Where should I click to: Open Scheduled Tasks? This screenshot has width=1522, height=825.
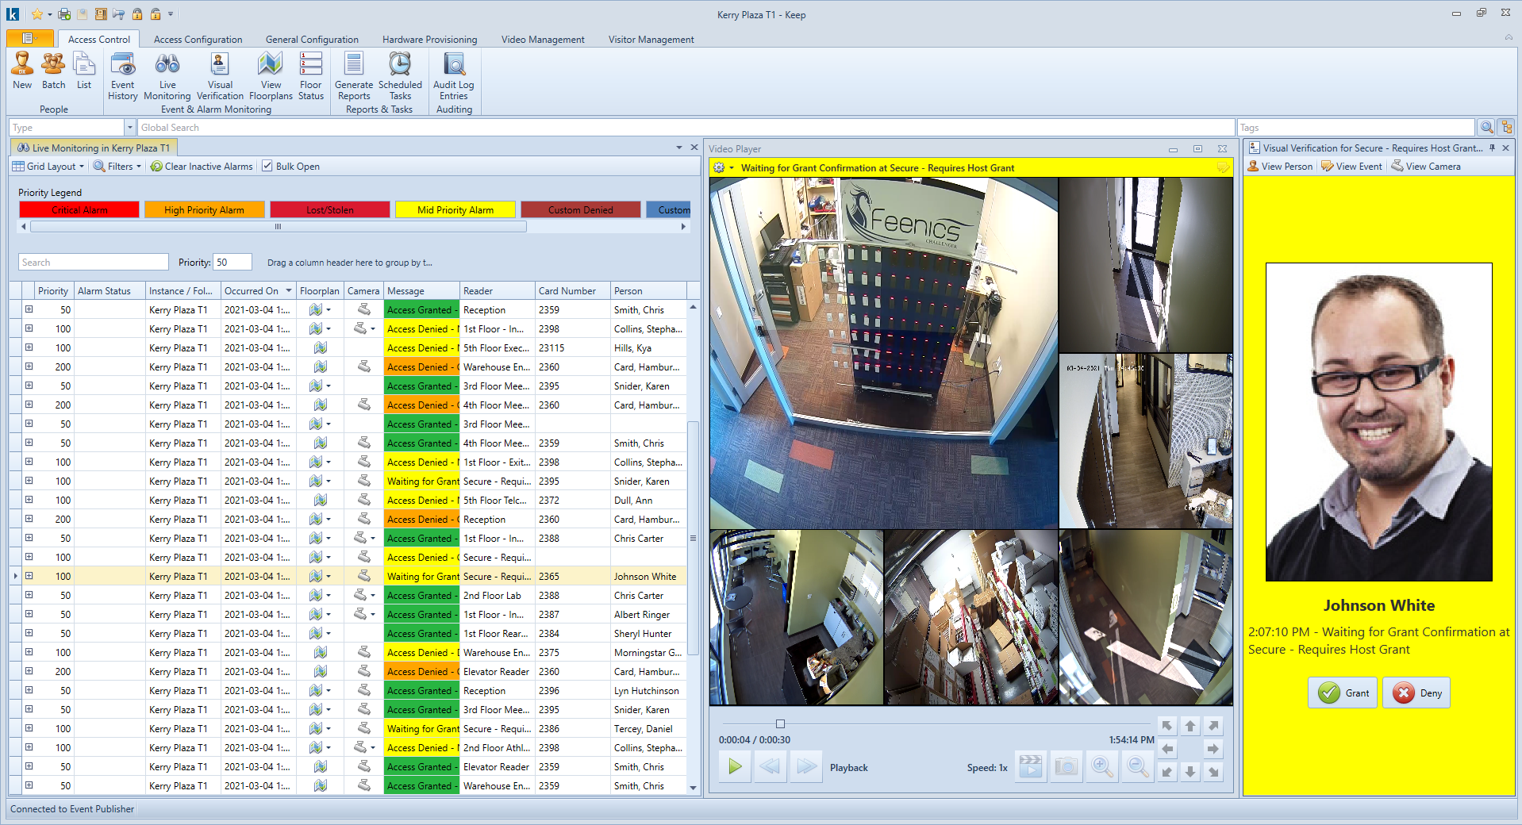[399, 75]
